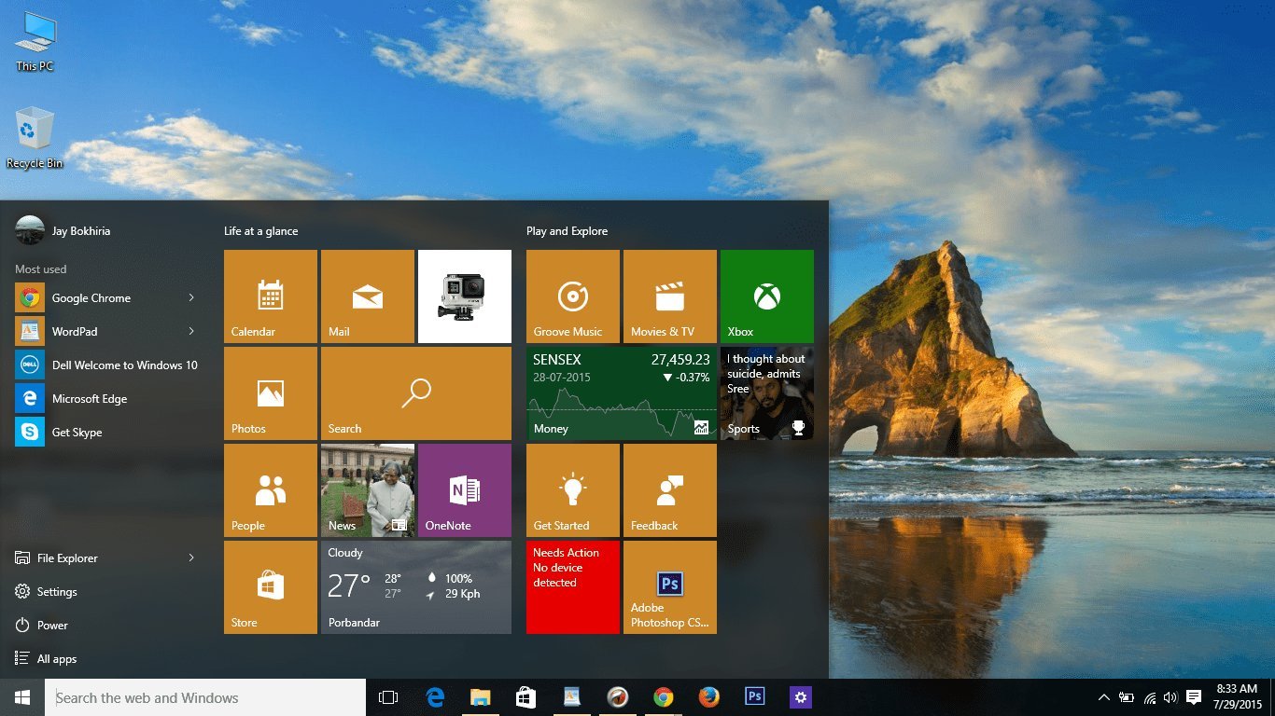Open Firefox from the taskbar

click(709, 697)
